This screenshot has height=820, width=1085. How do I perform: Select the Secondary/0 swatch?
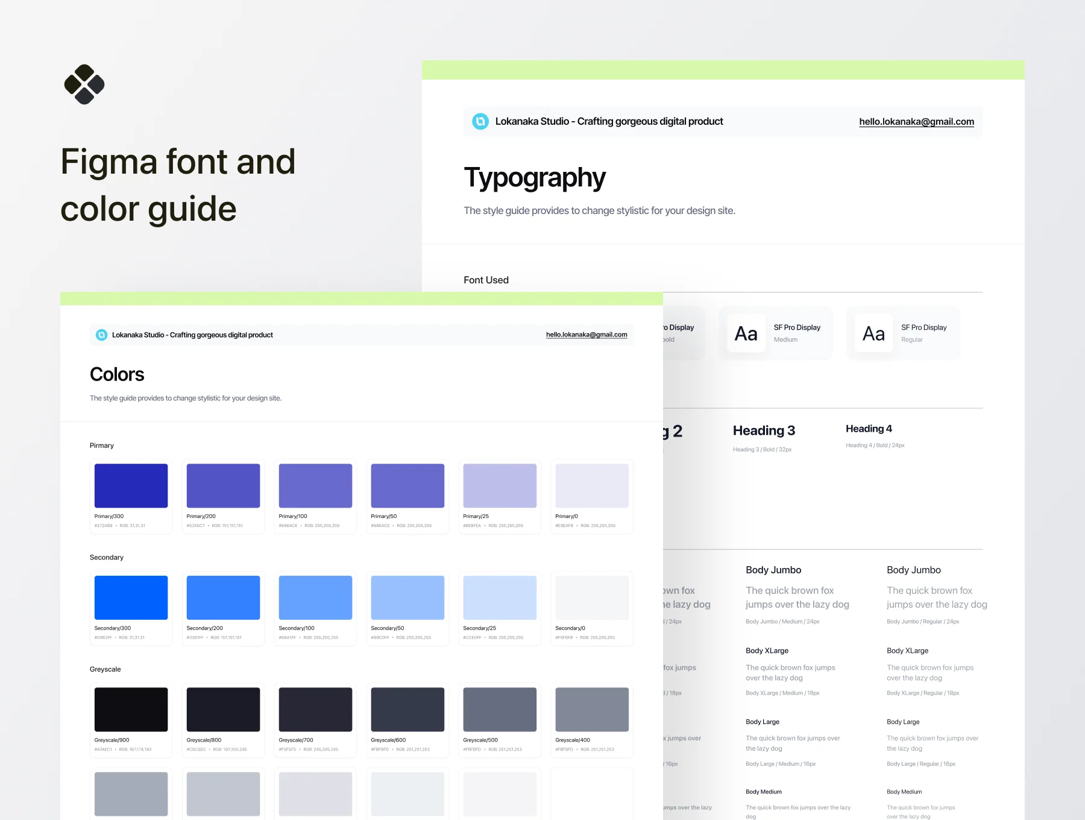(x=592, y=598)
